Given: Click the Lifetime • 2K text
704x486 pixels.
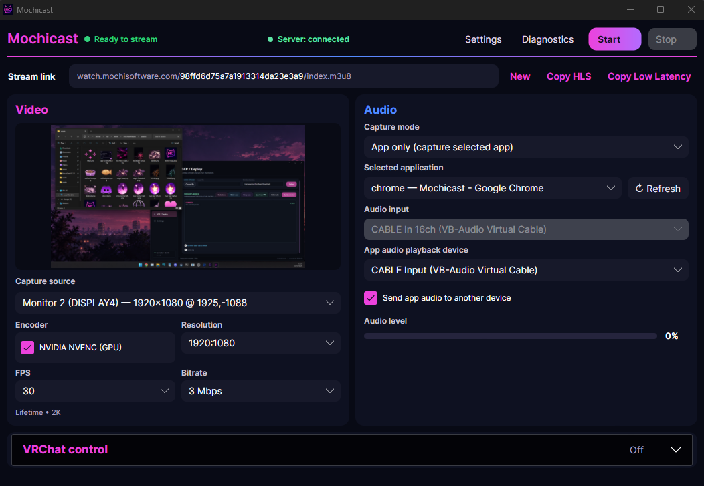Looking at the screenshot, I should click(38, 412).
